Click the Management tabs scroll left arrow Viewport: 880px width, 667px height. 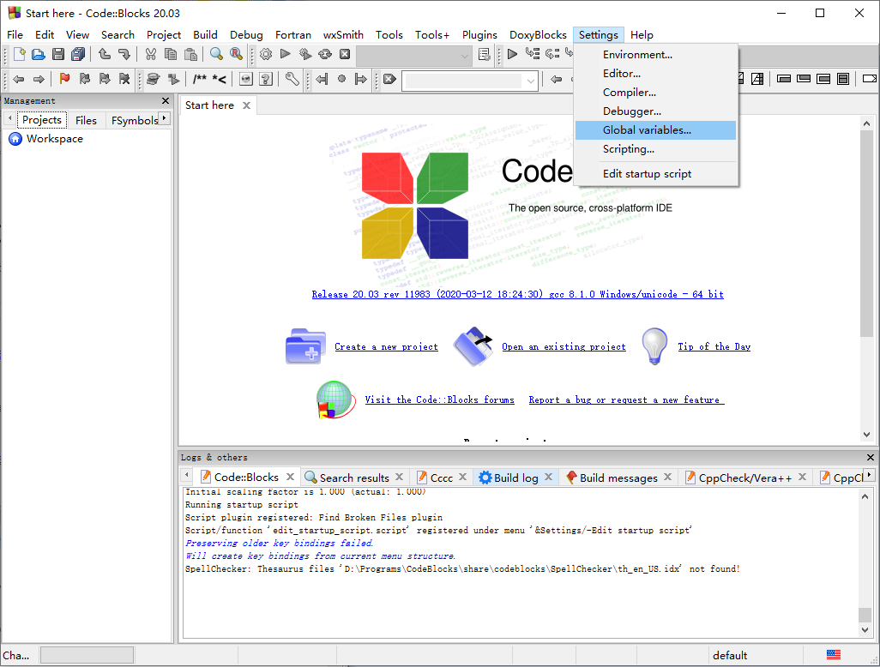[9, 118]
